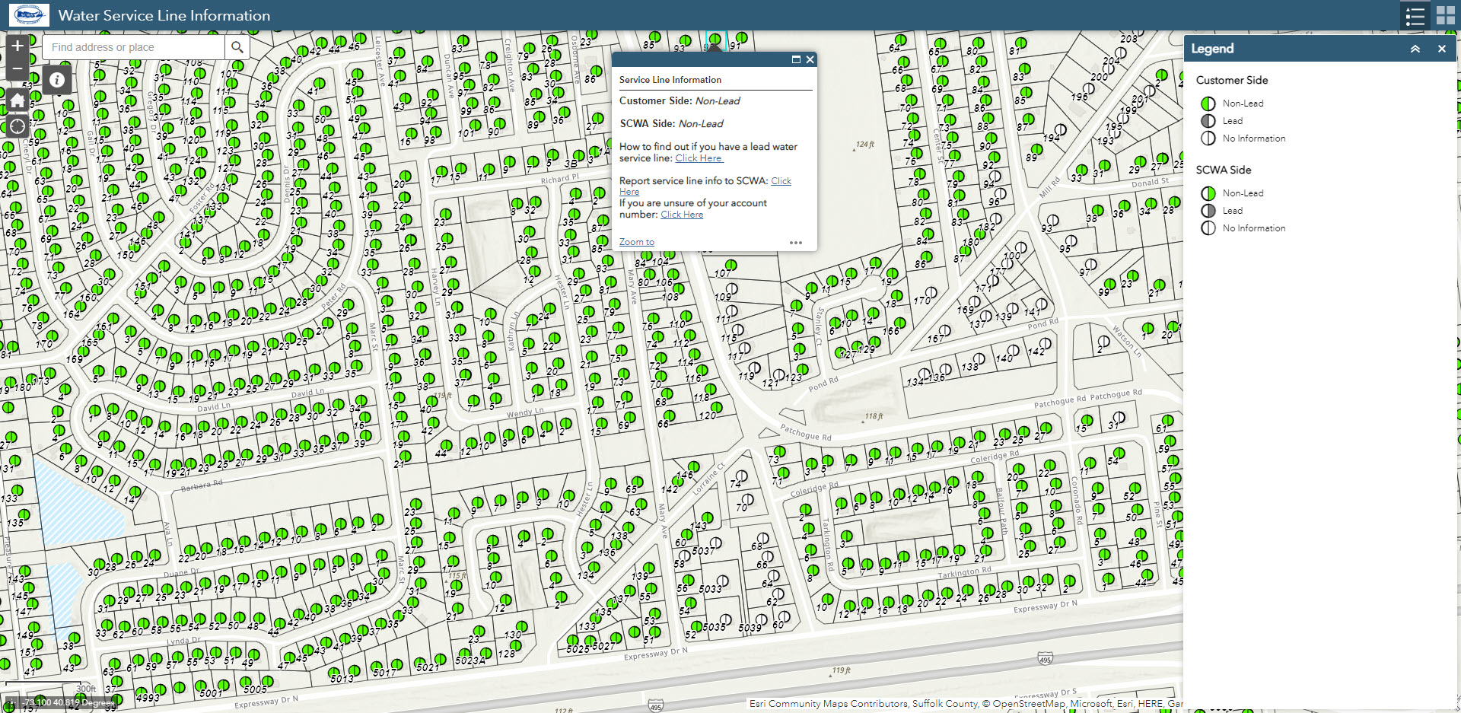1461x713 pixels.
Task: Open the info/about widget
Action: pyautogui.click(x=57, y=80)
